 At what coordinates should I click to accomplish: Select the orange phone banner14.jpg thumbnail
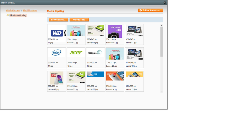point(115,76)
